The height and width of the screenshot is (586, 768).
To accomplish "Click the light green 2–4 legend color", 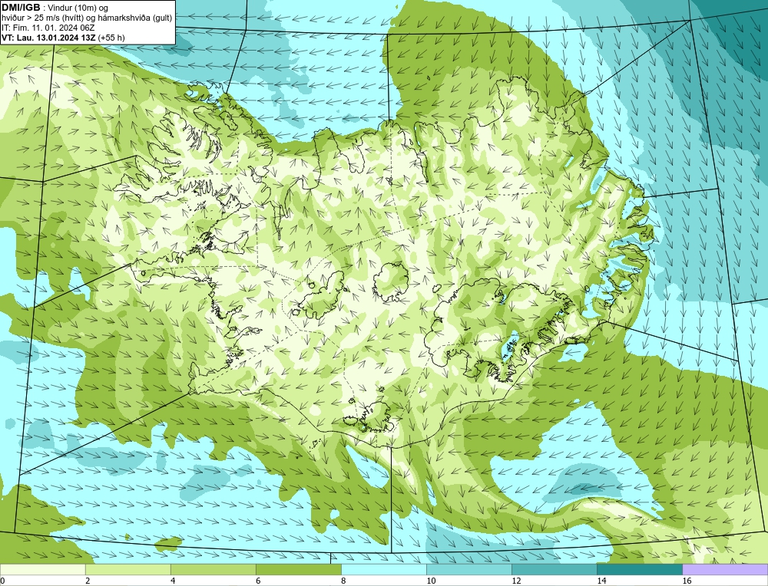I will (127, 569).
